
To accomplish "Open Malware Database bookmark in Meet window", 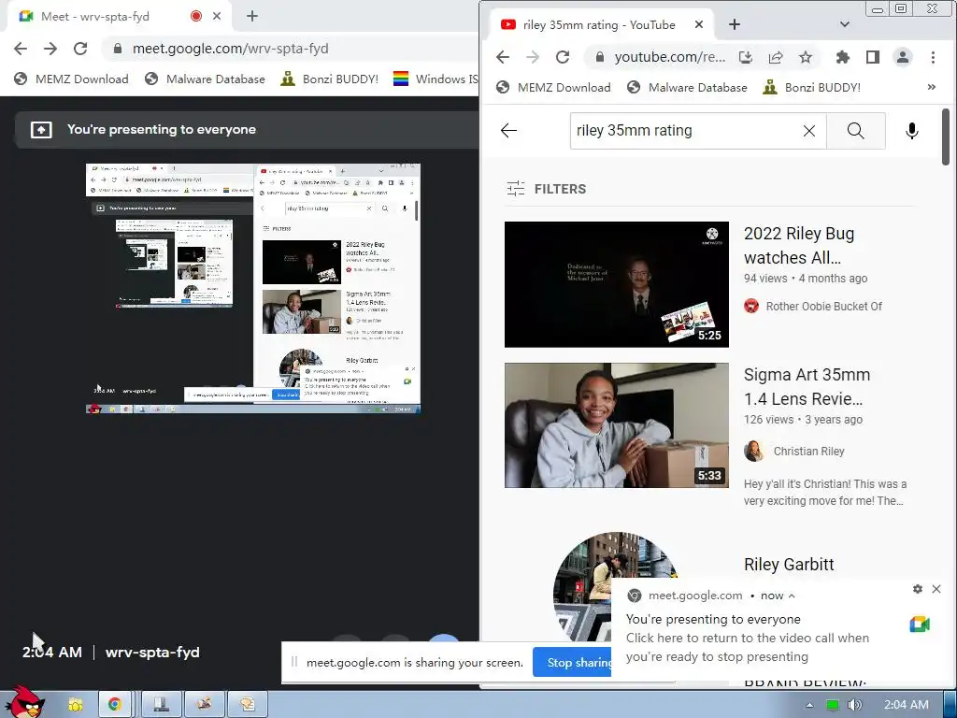I will pos(205,79).
